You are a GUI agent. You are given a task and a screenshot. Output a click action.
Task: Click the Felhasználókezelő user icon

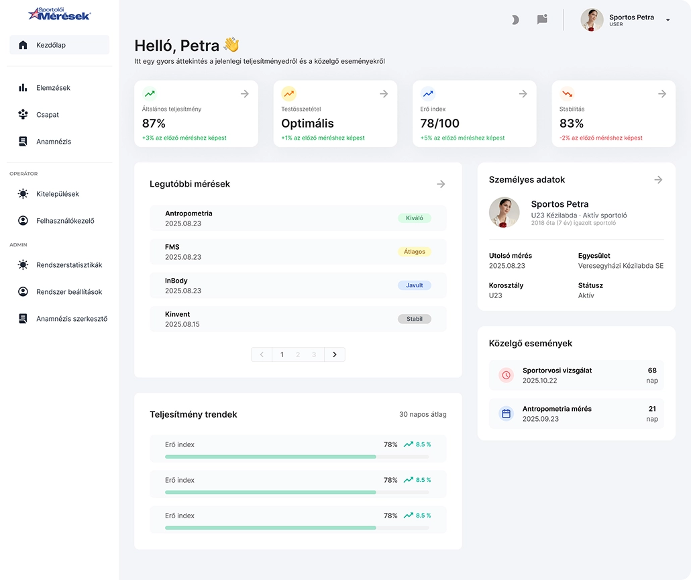(x=23, y=221)
